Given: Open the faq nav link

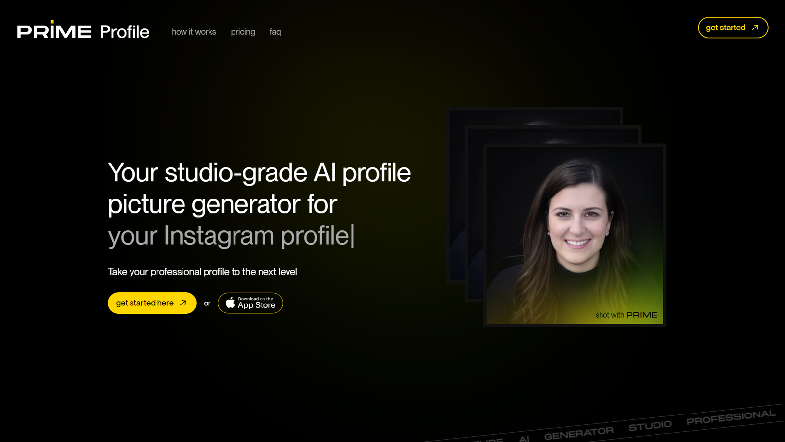Looking at the screenshot, I should 275,32.
